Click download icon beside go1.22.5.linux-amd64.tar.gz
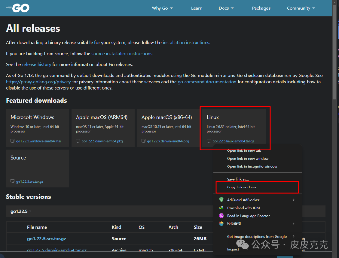This screenshot has width=339, height=258. (x=209, y=141)
